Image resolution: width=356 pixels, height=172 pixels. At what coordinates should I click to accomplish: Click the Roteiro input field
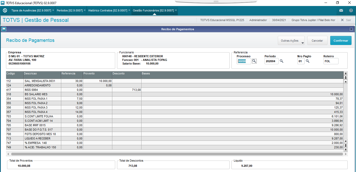331,61
